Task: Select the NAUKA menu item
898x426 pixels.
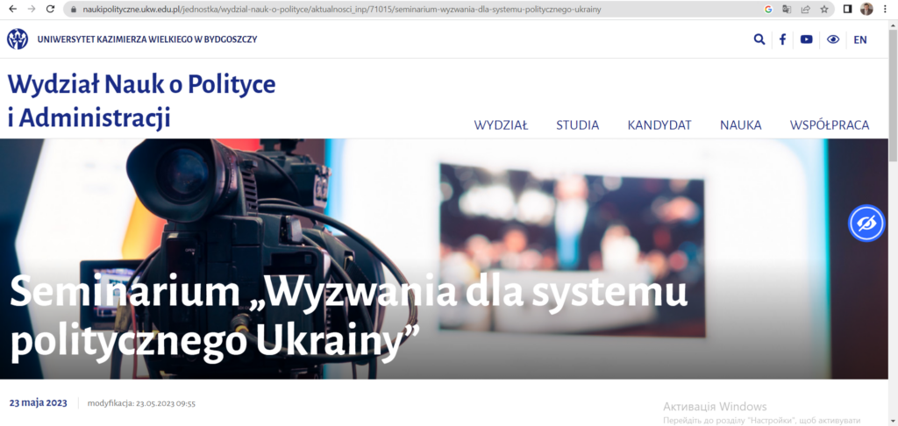Action: coord(740,125)
